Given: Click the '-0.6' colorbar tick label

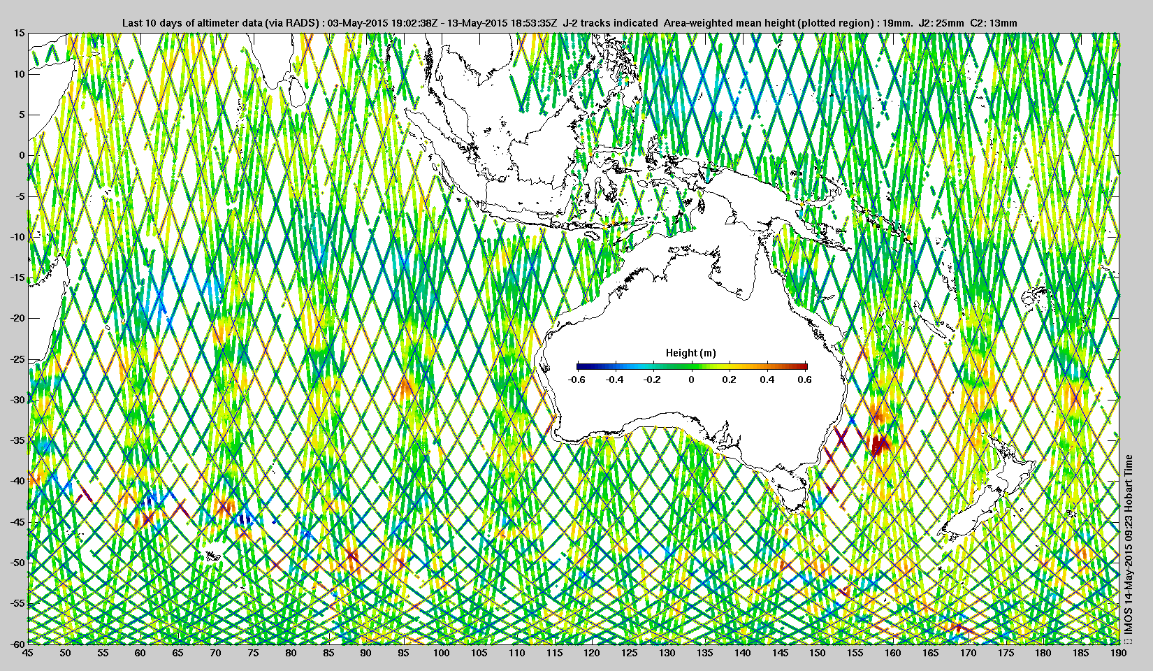Looking at the screenshot, I should [x=576, y=380].
